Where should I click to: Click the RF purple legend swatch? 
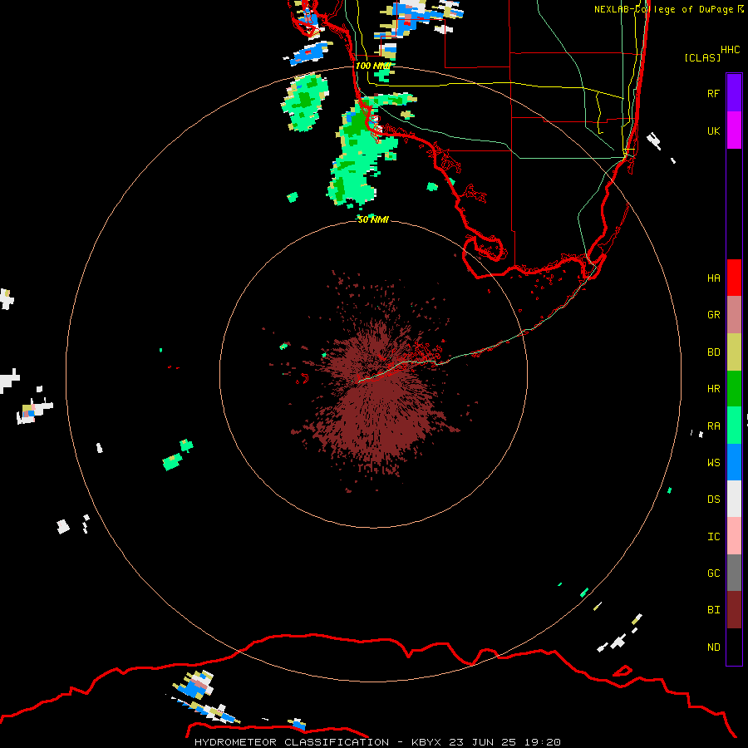pyautogui.click(x=734, y=93)
